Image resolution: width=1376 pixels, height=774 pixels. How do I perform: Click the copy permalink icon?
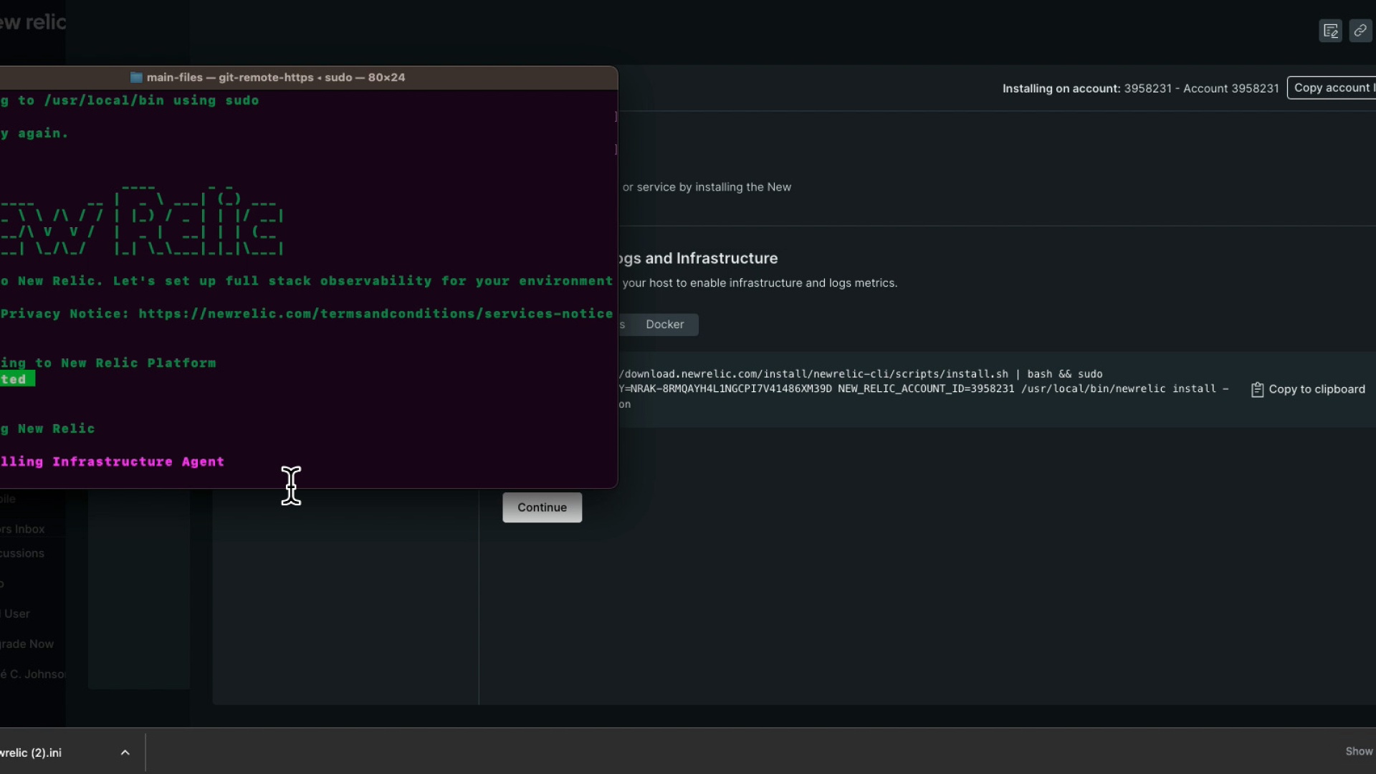[1360, 31]
